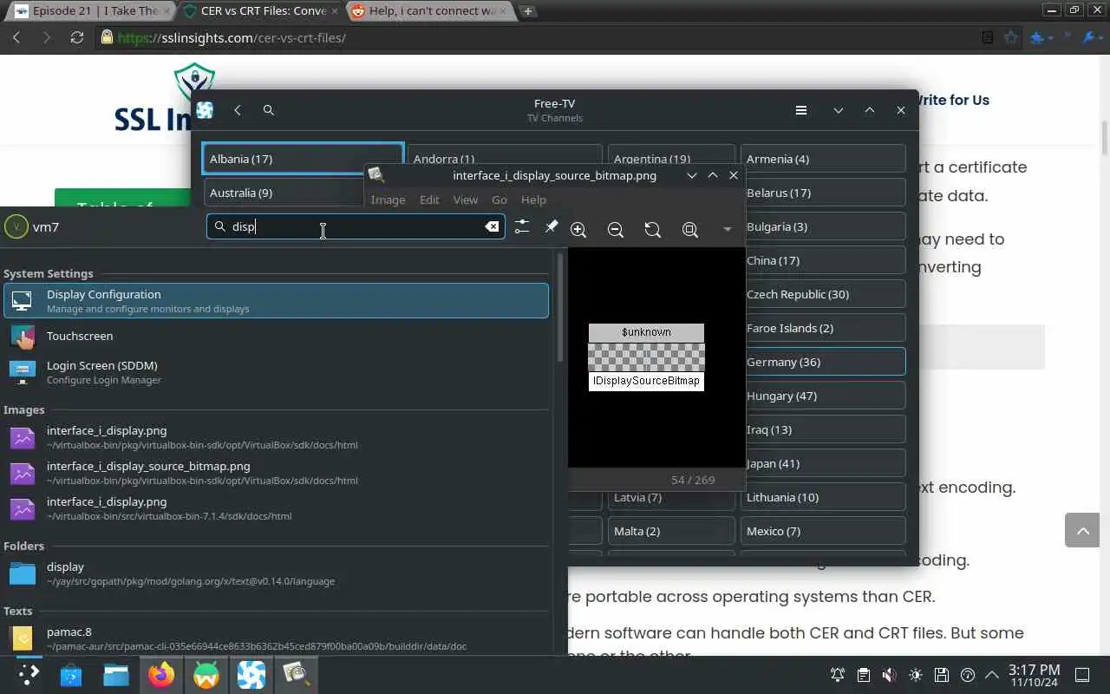Image resolution: width=1110 pixels, height=694 pixels.
Task: Open Mexico (7) channels
Action: pyautogui.click(x=823, y=531)
